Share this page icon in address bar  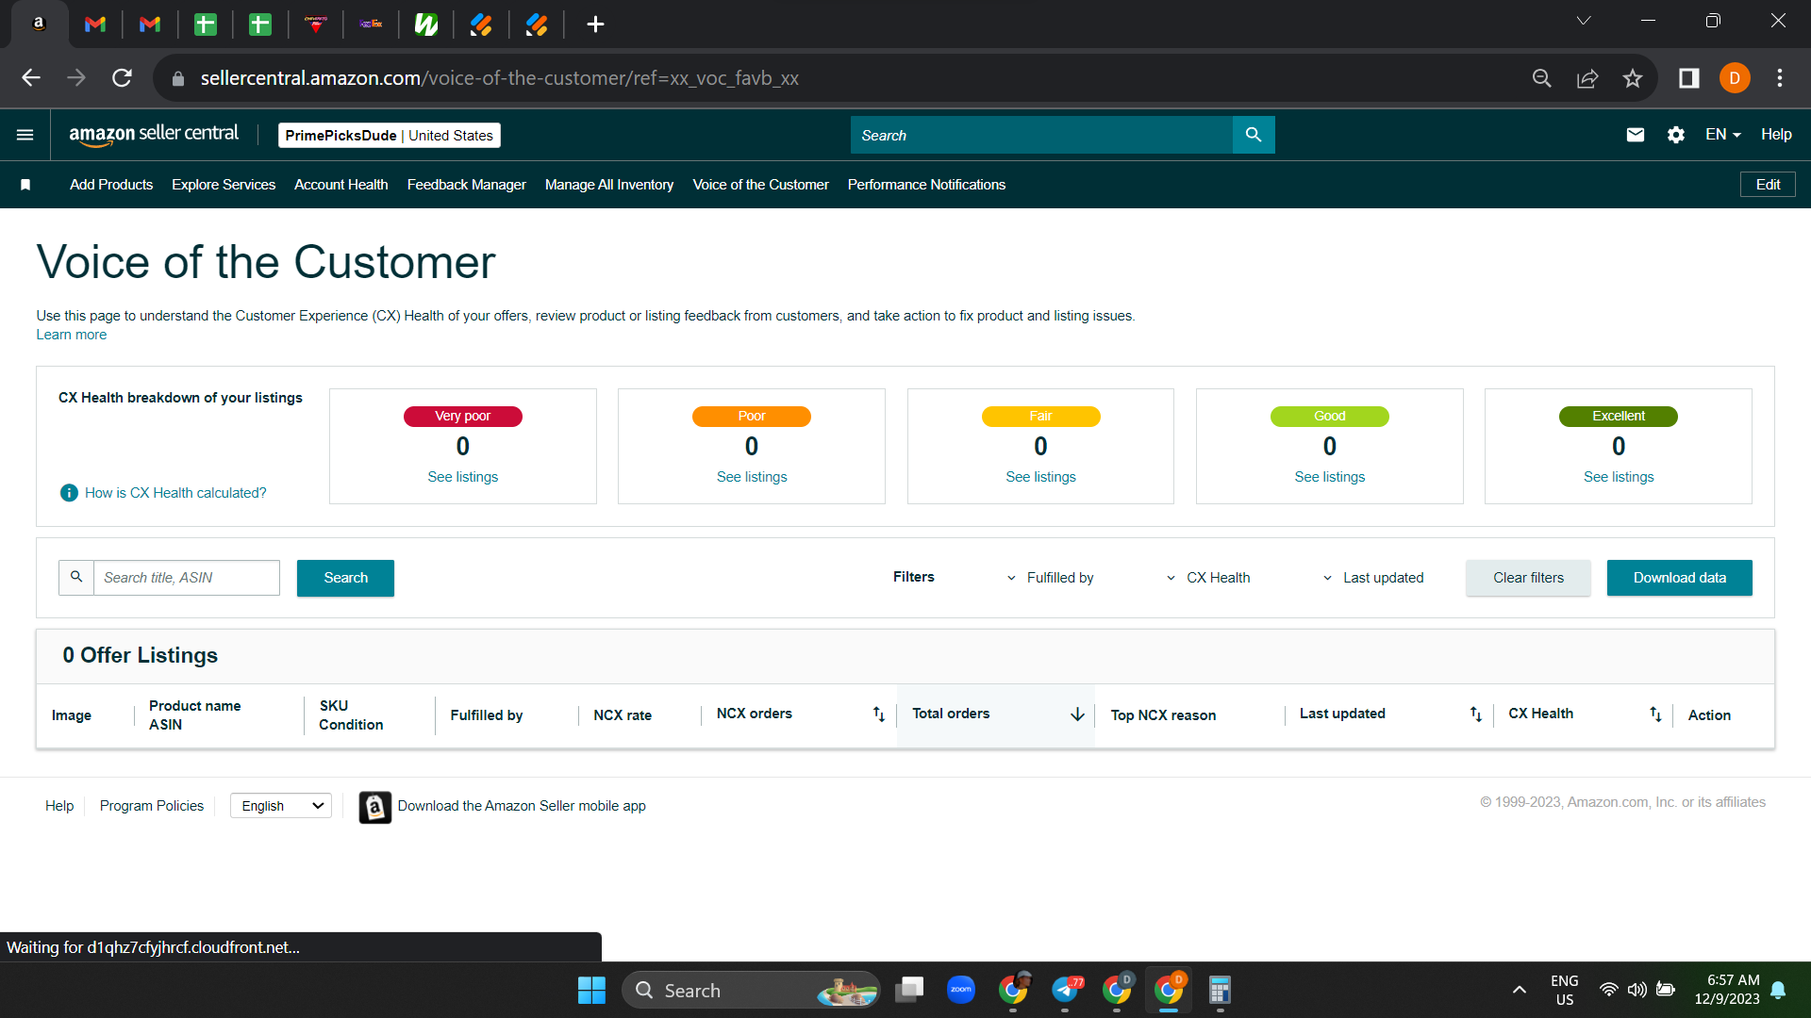pos(1587,78)
